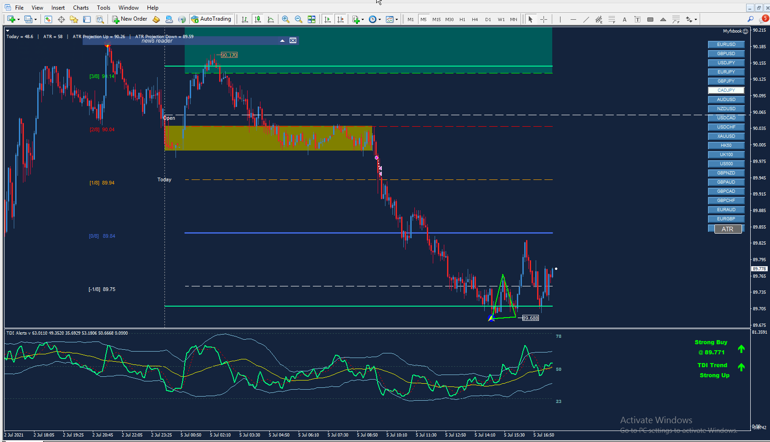Select the crosshair cursor tool

click(544, 19)
